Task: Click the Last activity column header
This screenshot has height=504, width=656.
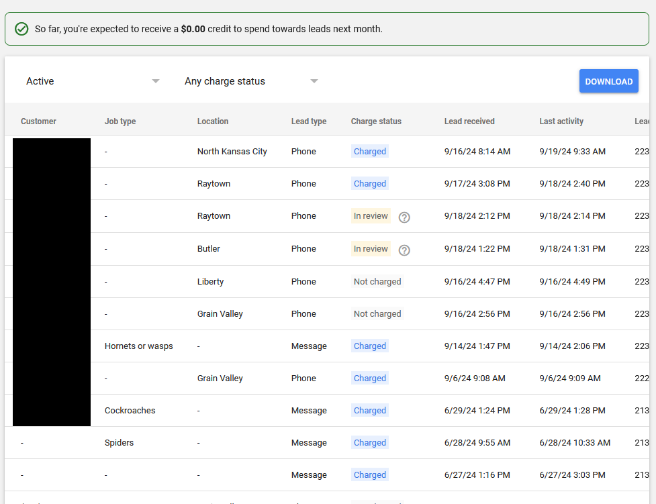Action: tap(561, 121)
